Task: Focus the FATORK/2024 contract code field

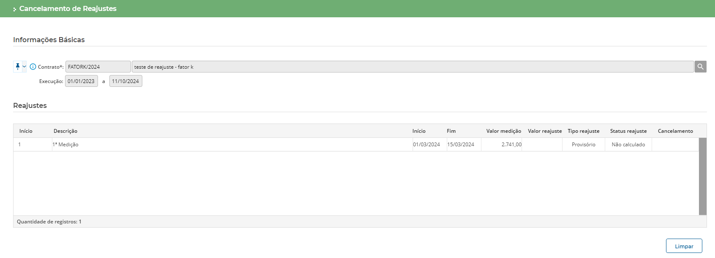Action: point(98,67)
